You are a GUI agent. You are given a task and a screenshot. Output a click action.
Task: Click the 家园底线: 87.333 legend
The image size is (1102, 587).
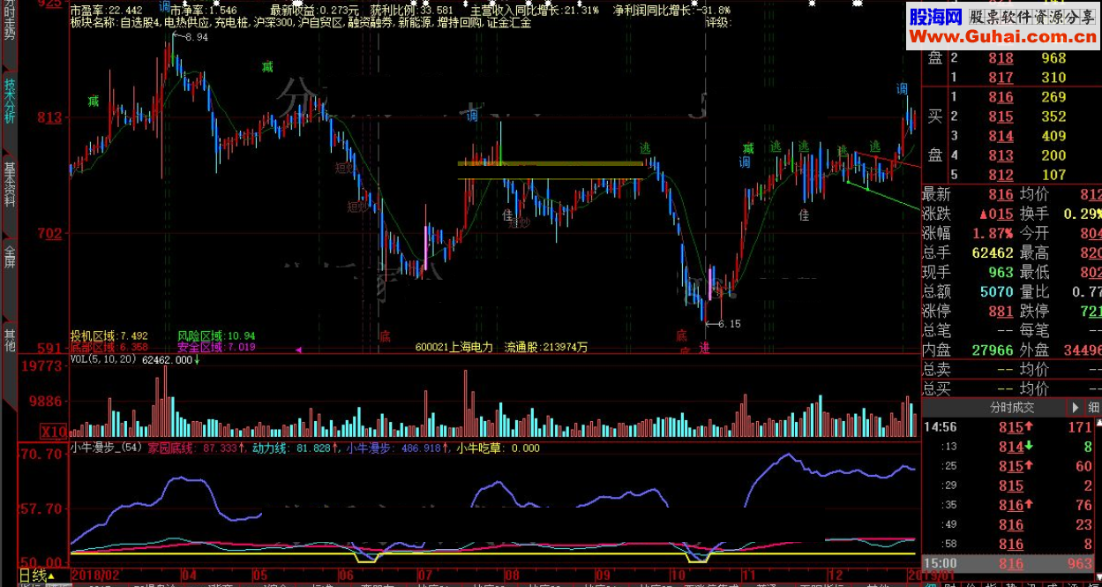[196, 448]
